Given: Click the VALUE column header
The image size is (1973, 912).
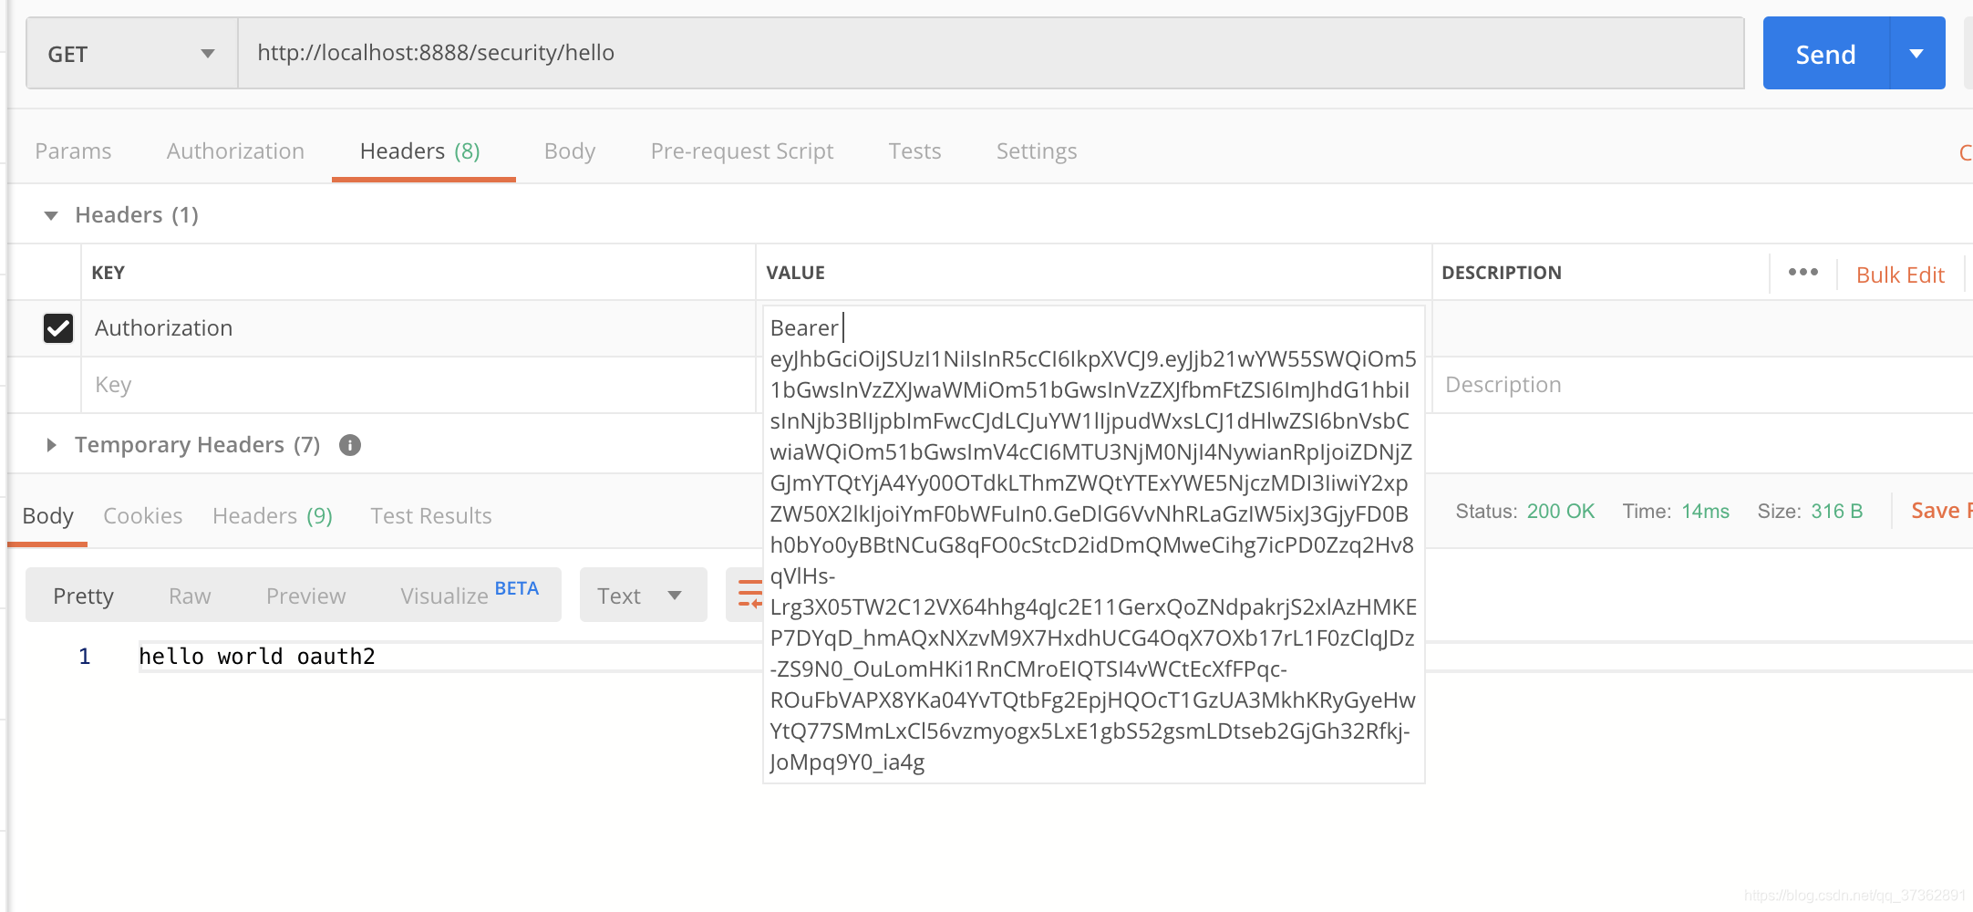Looking at the screenshot, I should tap(795, 273).
